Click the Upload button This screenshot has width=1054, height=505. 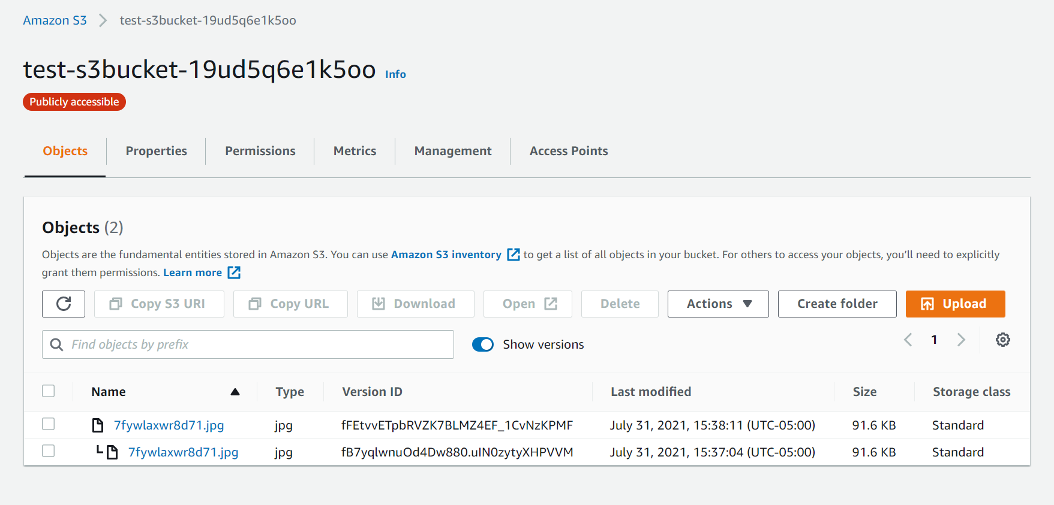(x=955, y=304)
